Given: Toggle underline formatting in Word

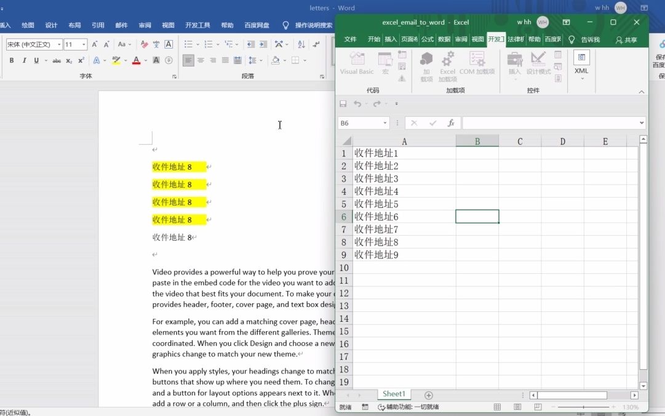Looking at the screenshot, I should pos(36,60).
